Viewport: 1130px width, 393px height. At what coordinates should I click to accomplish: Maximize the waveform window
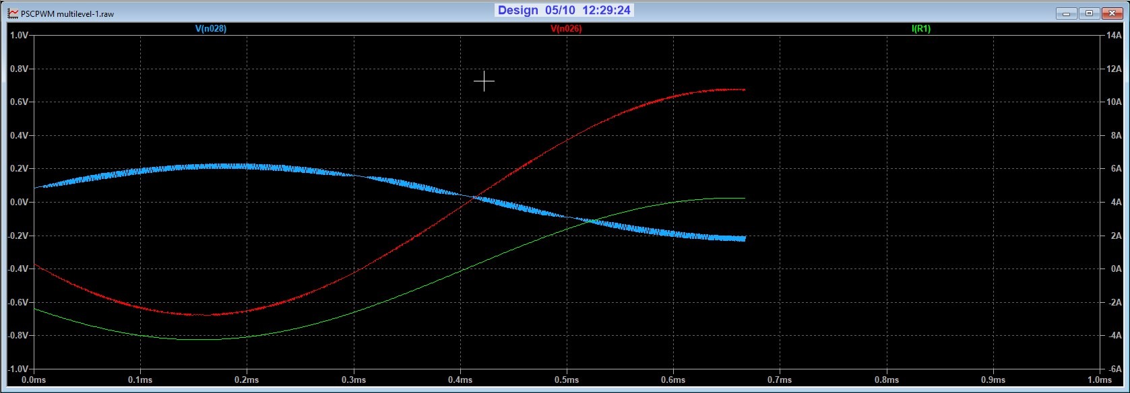coord(1089,13)
